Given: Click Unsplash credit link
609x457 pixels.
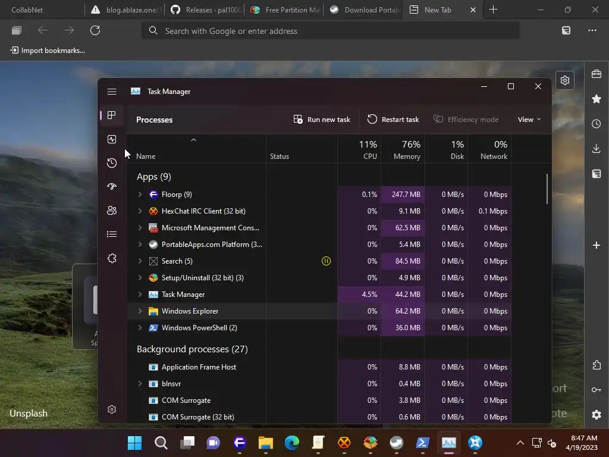Looking at the screenshot, I should tap(29, 414).
